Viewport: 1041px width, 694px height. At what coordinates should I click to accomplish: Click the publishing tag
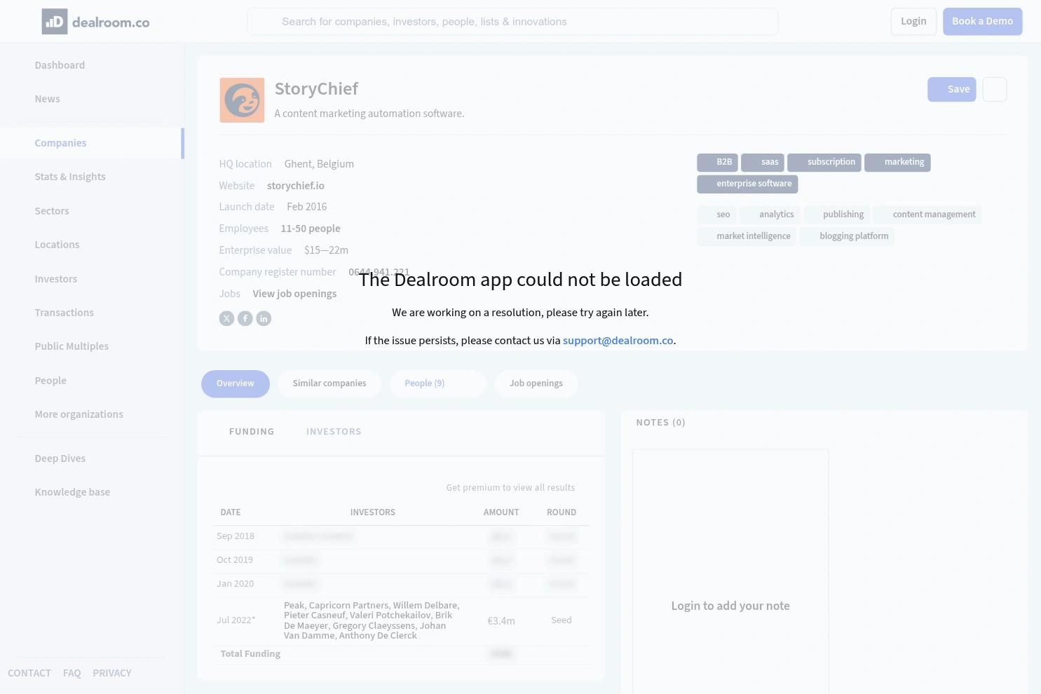point(836,215)
